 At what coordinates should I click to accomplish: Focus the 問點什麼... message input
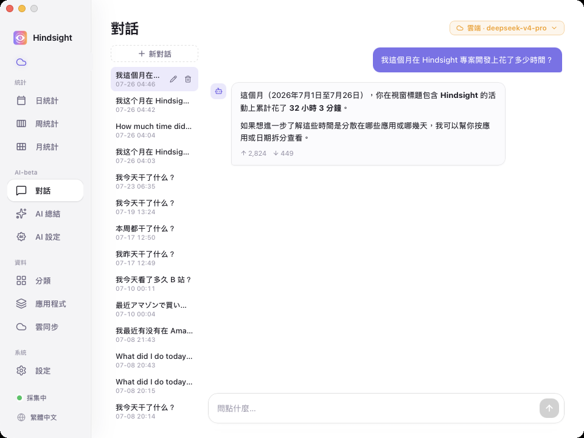372,408
